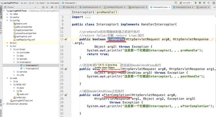This screenshot has height=117, width=216.
Task: Switch to the User.java tab
Action: 70,7
